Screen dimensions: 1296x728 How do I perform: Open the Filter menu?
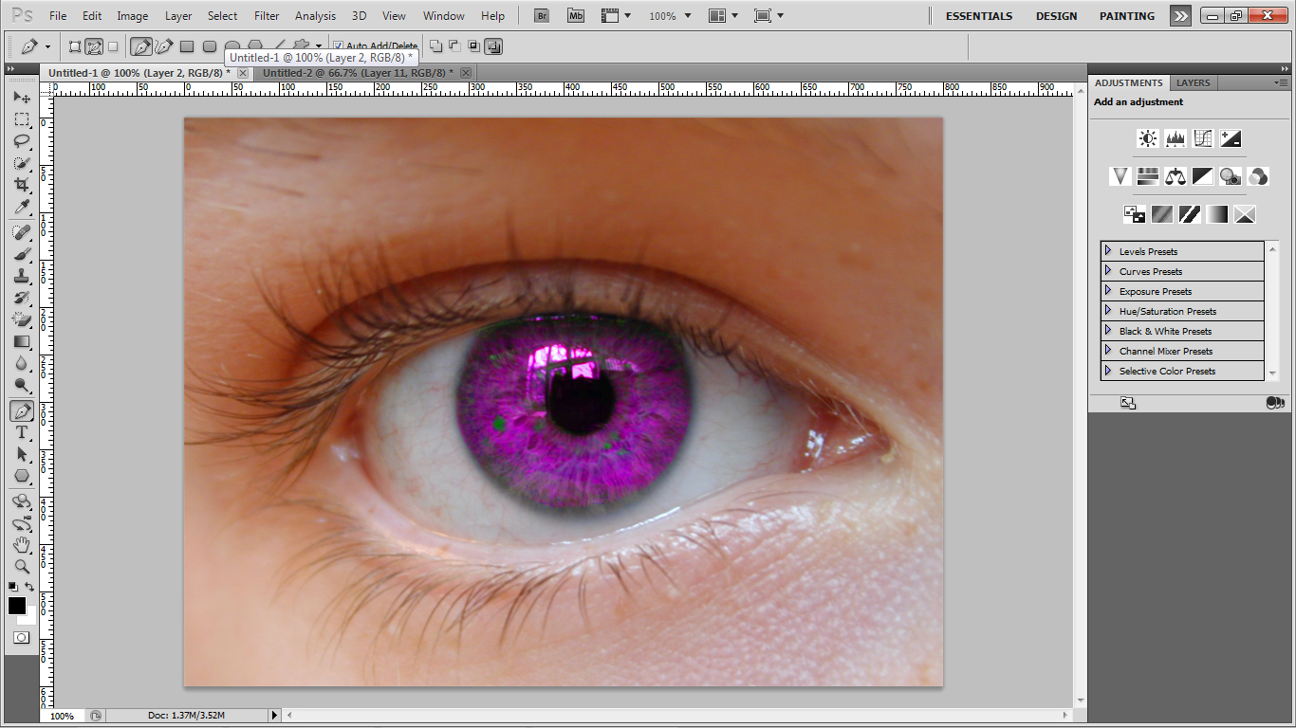coord(267,16)
